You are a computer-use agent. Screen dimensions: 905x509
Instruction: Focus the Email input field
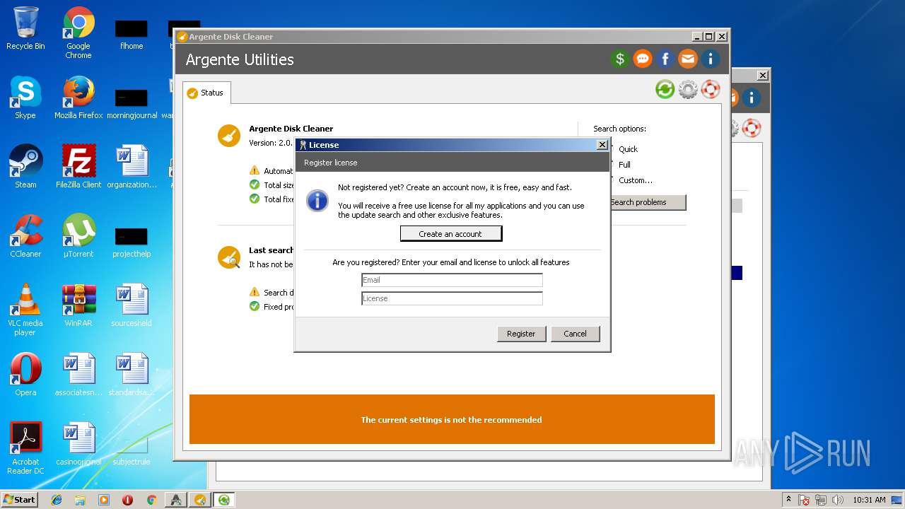(x=452, y=280)
